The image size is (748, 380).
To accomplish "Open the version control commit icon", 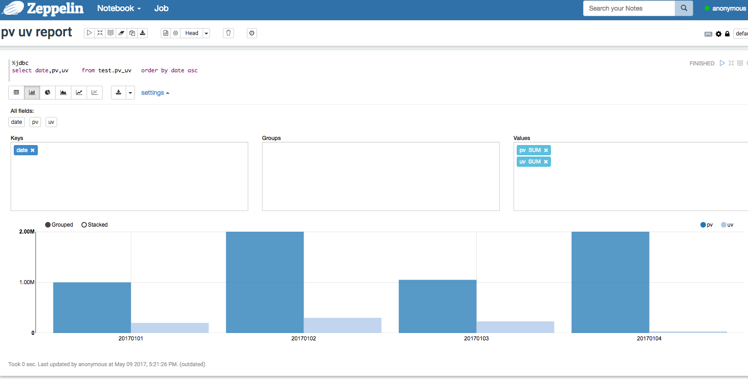I will [x=166, y=33].
